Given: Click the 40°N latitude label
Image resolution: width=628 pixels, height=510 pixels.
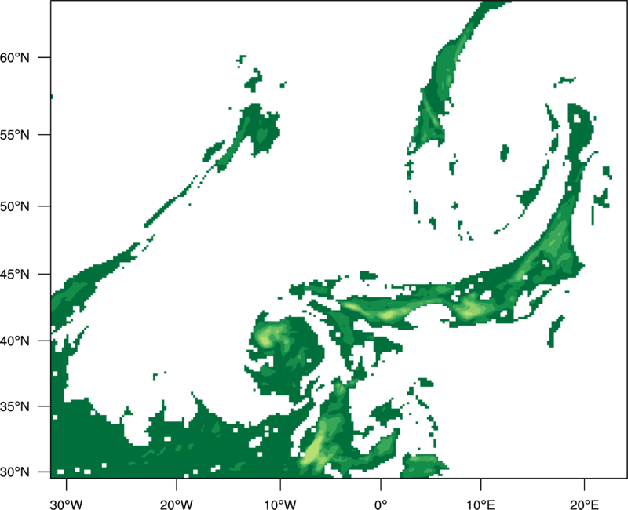Looking at the screenshot, I should [14, 341].
